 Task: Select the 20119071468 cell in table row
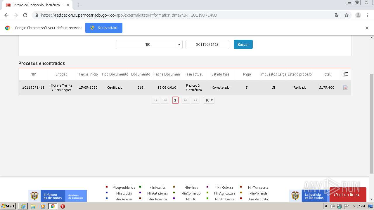[33, 87]
